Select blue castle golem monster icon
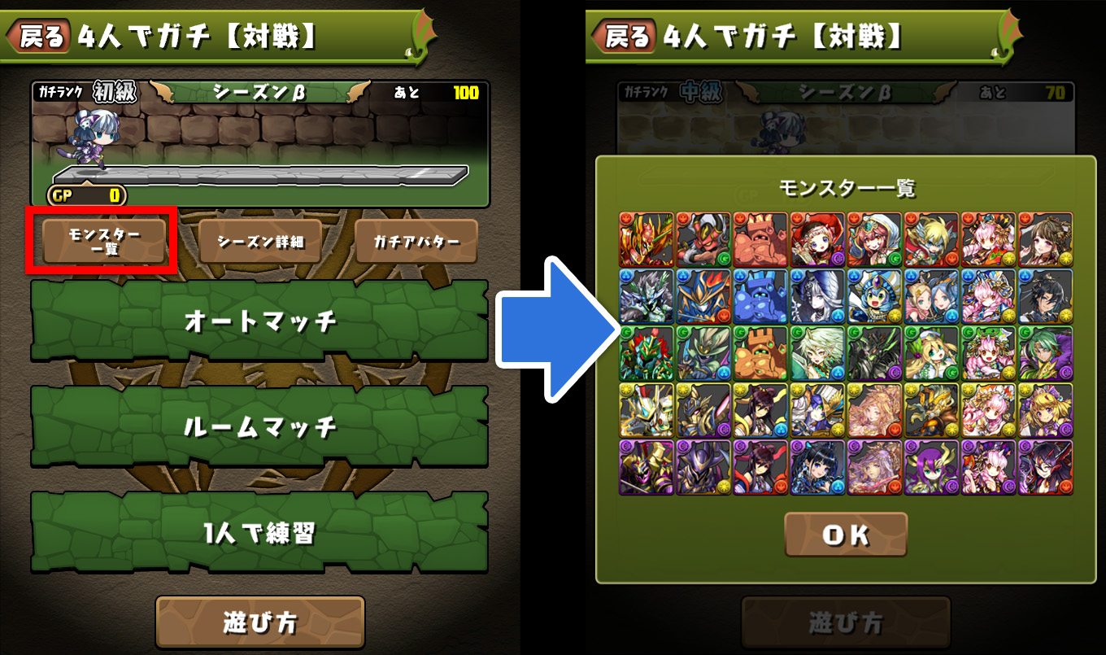 (x=760, y=297)
